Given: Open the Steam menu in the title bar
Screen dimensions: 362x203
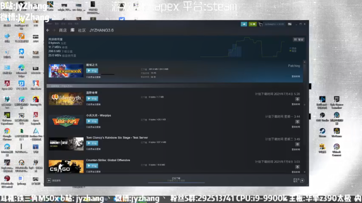Looking at the screenshot, I should pos(49,24).
